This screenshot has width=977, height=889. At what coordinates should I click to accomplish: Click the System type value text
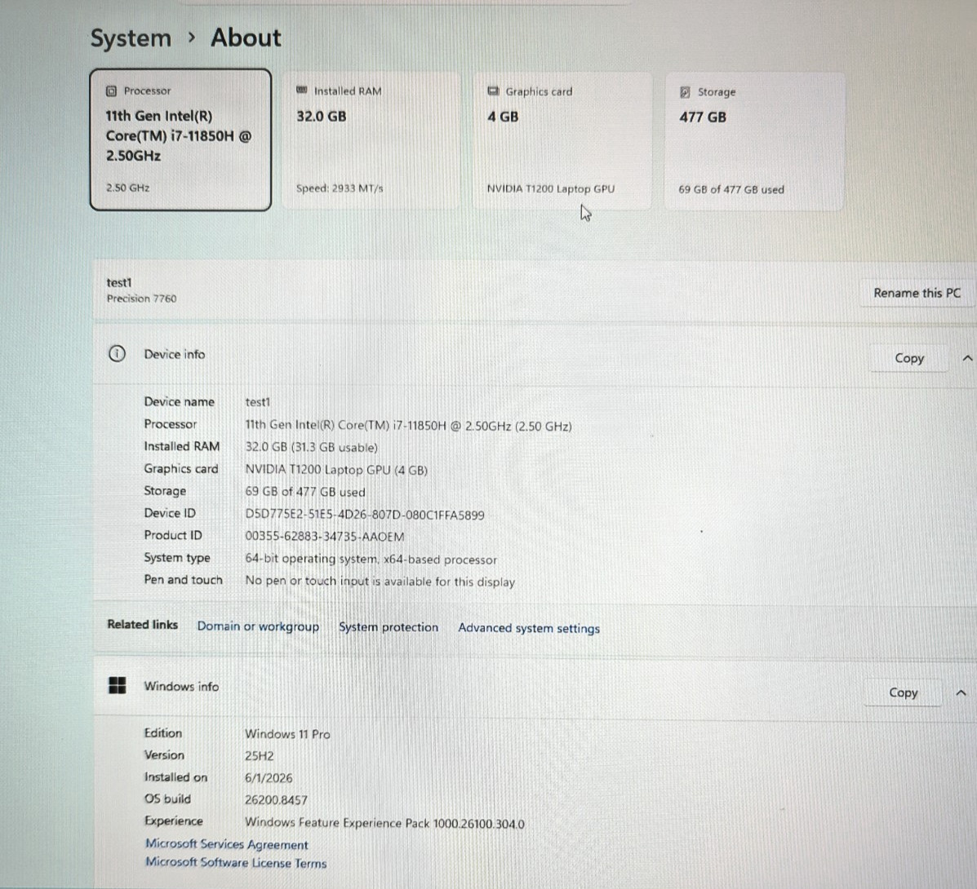[371, 559]
